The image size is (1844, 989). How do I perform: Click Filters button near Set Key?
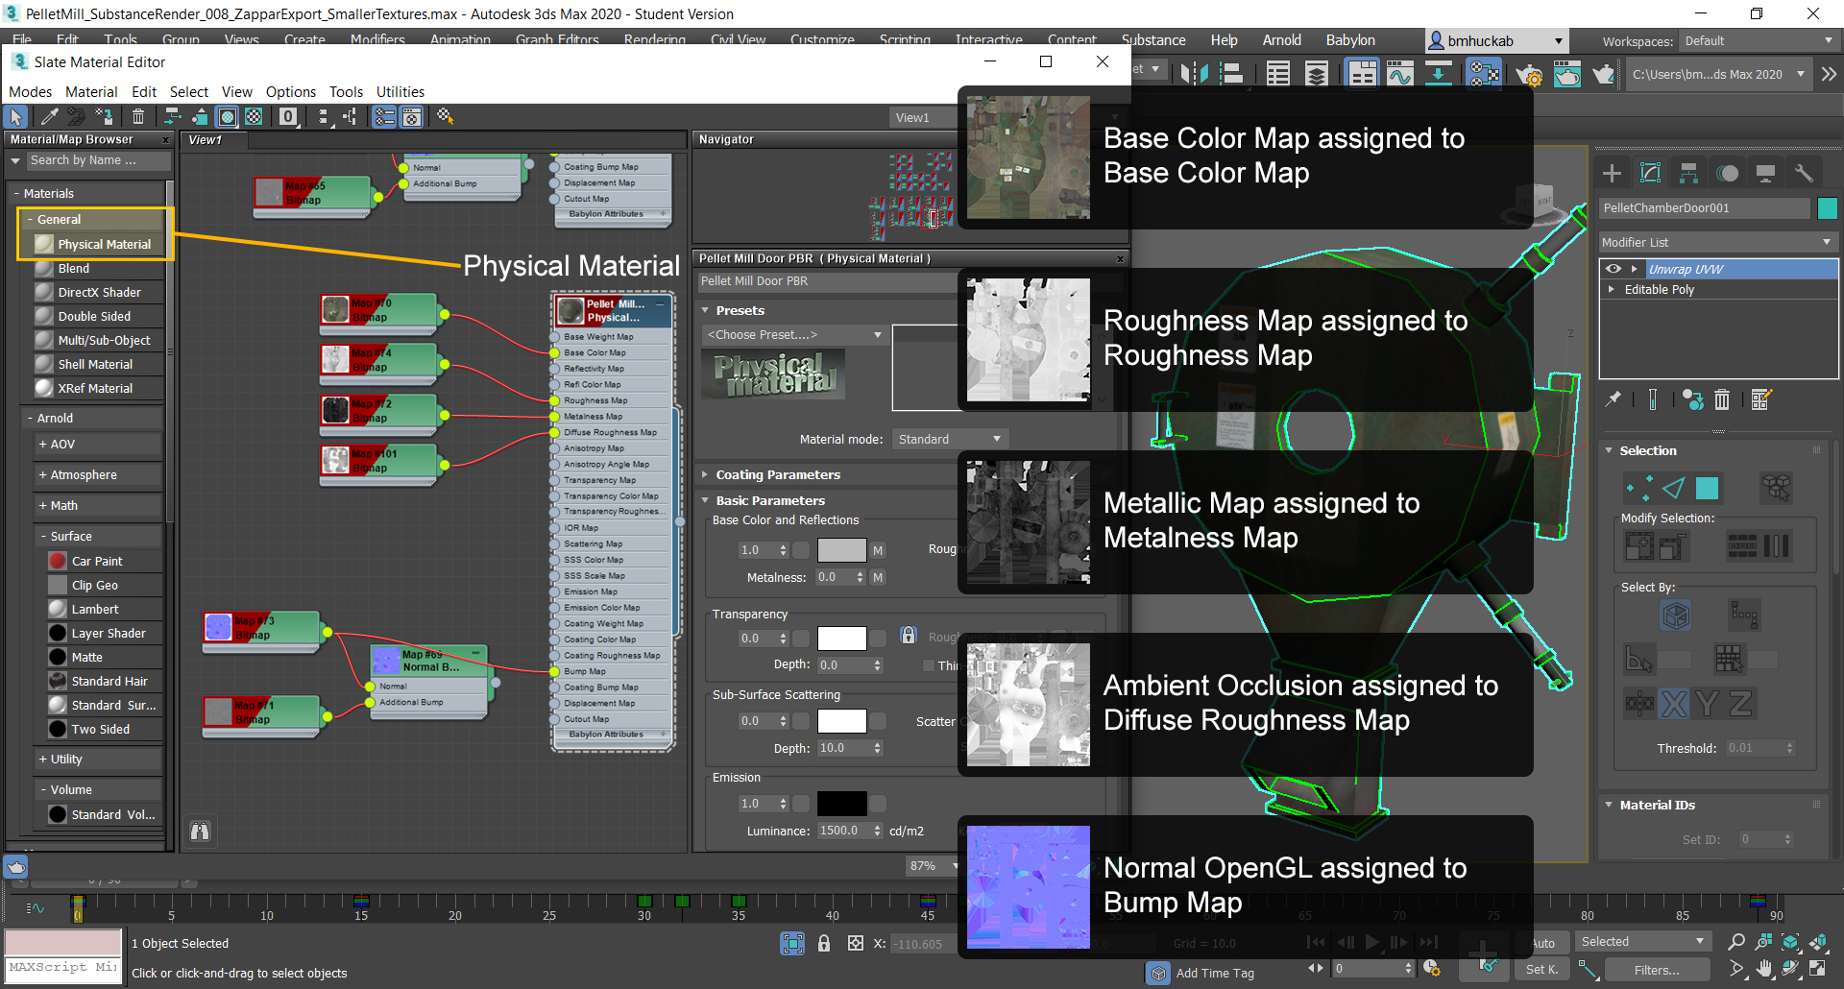pos(1657,970)
